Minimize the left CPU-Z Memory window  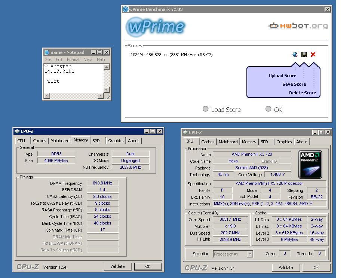pos(147,131)
